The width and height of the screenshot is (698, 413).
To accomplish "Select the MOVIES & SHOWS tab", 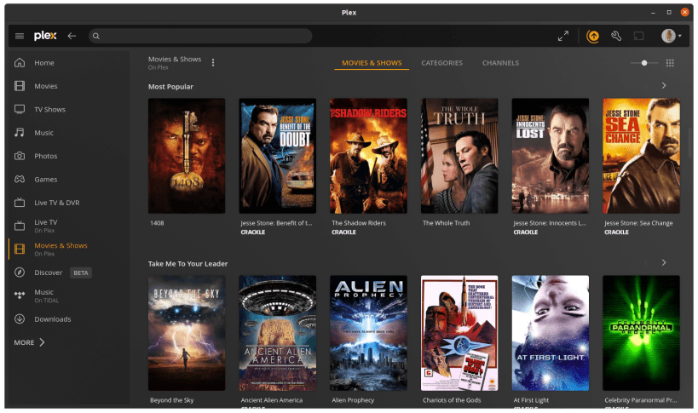I will pos(372,63).
